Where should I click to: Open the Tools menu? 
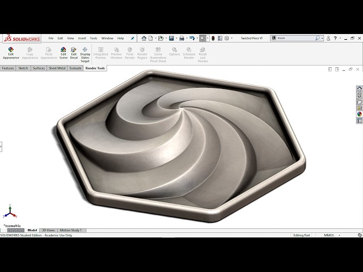[x=94, y=39]
